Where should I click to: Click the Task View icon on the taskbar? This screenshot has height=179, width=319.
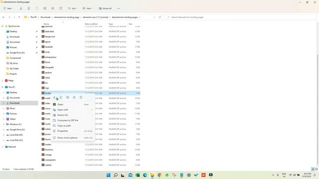click(123, 175)
